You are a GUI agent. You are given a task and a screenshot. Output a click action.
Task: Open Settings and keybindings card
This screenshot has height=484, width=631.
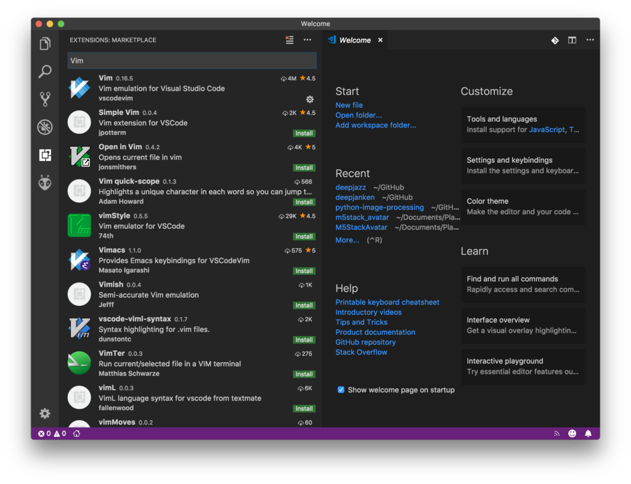click(523, 165)
